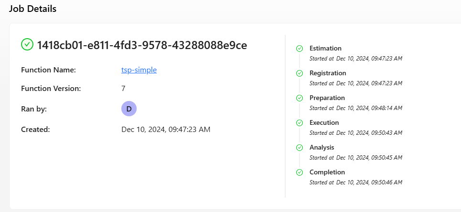Click the Created date value
Viewport: 461px width, 212px height.
point(166,130)
